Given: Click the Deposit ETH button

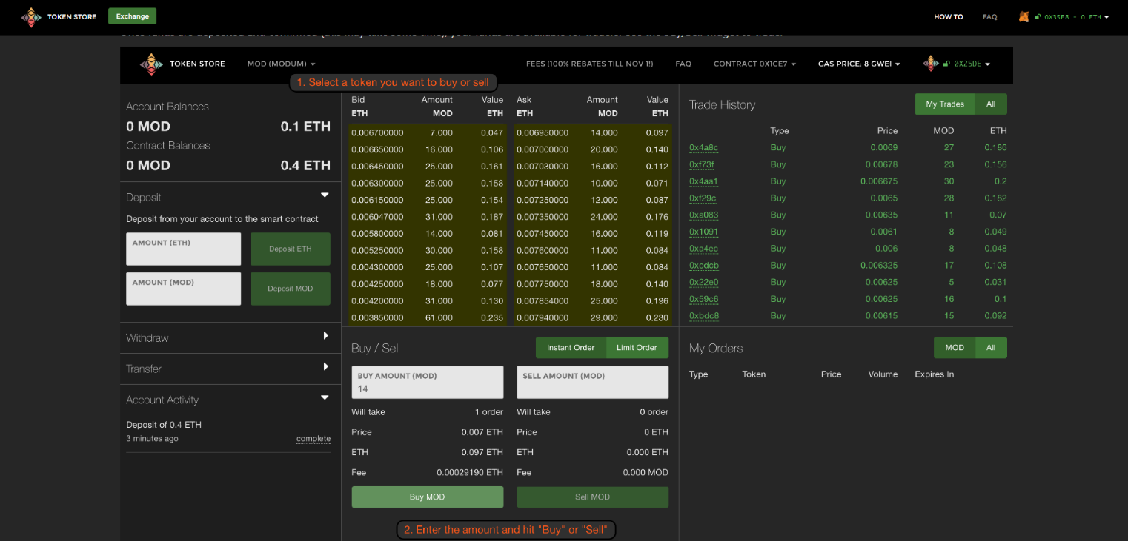Looking at the screenshot, I should click(291, 249).
